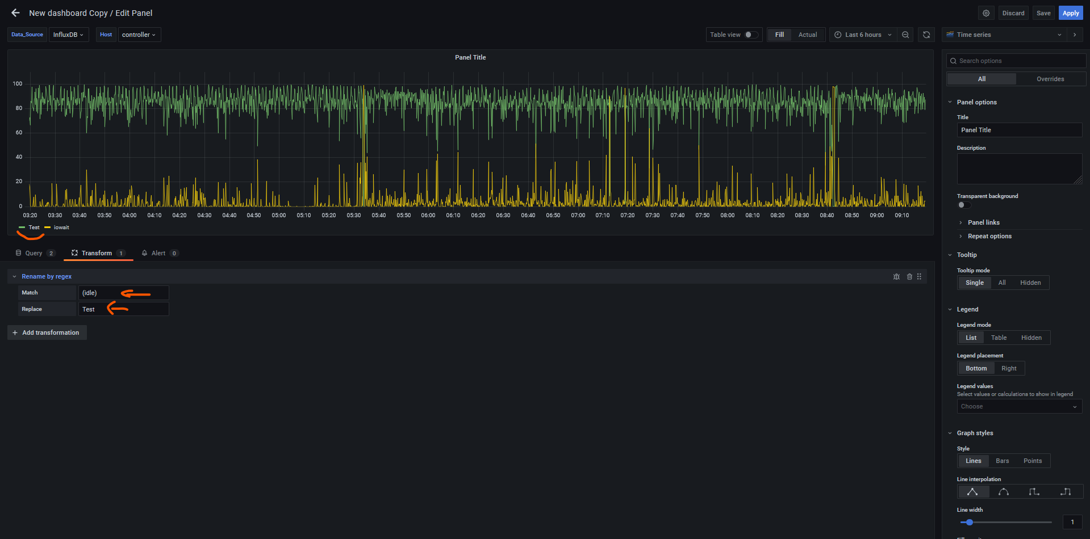The height and width of the screenshot is (539, 1090).
Task: Click the back arrow to exit panel editor
Action: pyautogui.click(x=15, y=13)
